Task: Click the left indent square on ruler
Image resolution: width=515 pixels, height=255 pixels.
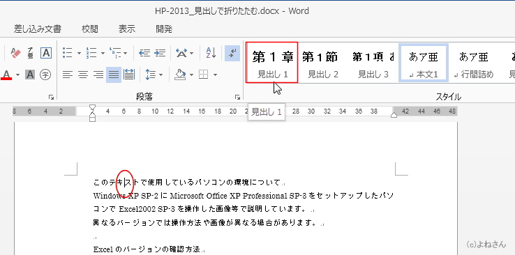Action: 93,119
